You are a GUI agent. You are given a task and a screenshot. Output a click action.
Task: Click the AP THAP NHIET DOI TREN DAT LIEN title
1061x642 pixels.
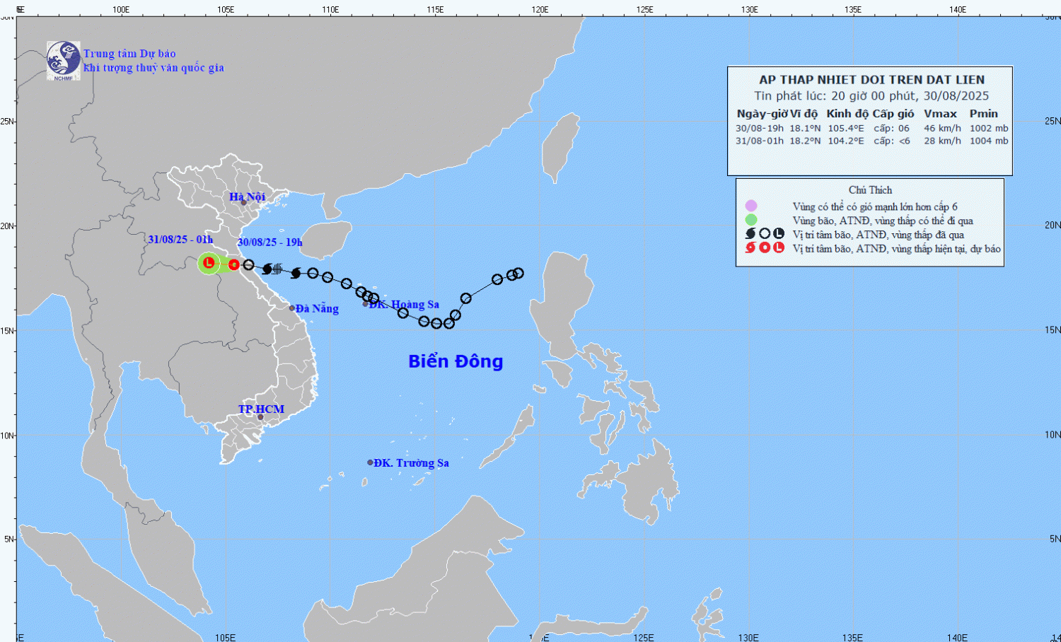(x=871, y=80)
